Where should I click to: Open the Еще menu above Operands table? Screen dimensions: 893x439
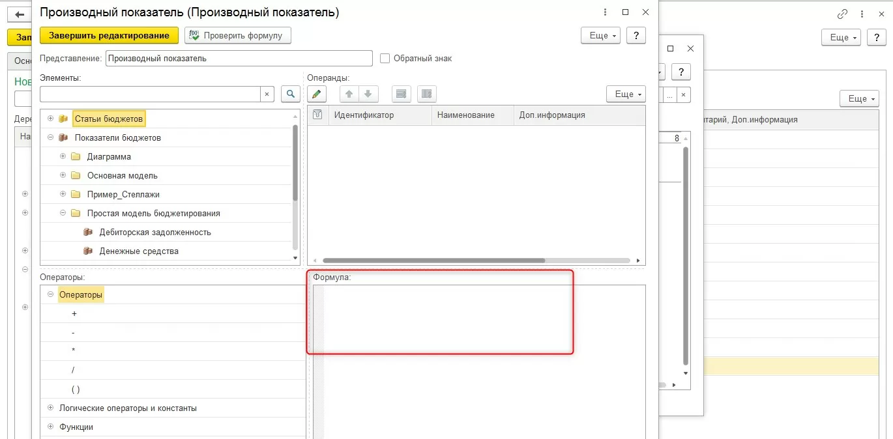pyautogui.click(x=626, y=94)
